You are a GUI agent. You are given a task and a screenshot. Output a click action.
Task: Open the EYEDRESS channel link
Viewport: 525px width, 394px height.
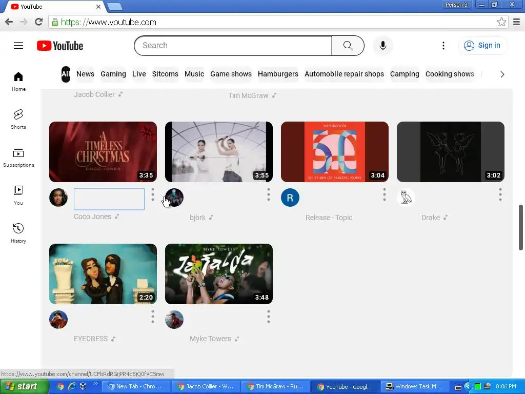(91, 339)
